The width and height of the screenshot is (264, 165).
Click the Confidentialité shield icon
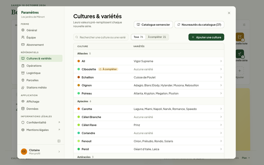pos(23,122)
